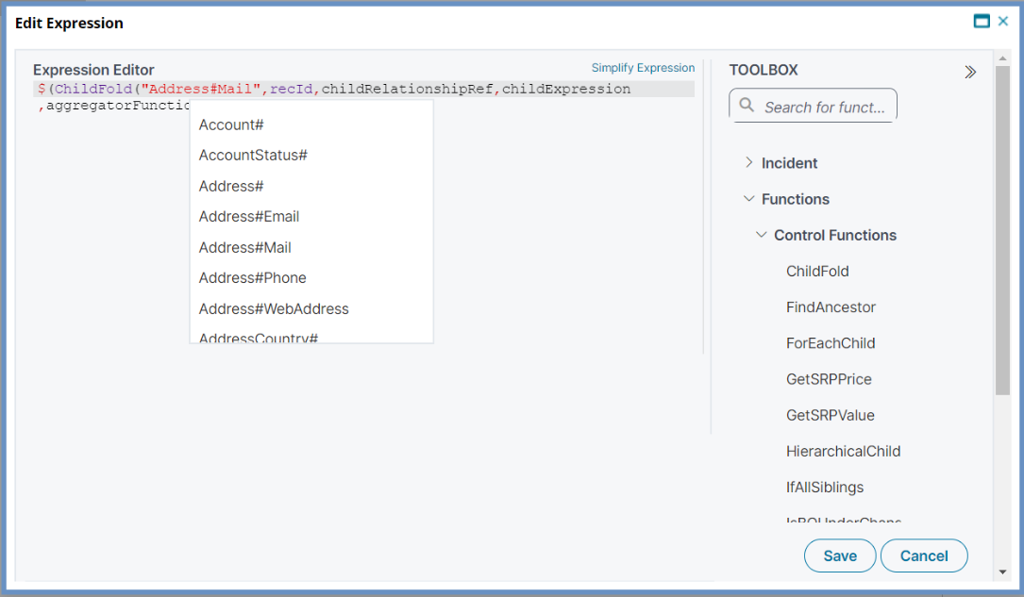
Task: Focus the Search for functions field
Action: coord(824,107)
